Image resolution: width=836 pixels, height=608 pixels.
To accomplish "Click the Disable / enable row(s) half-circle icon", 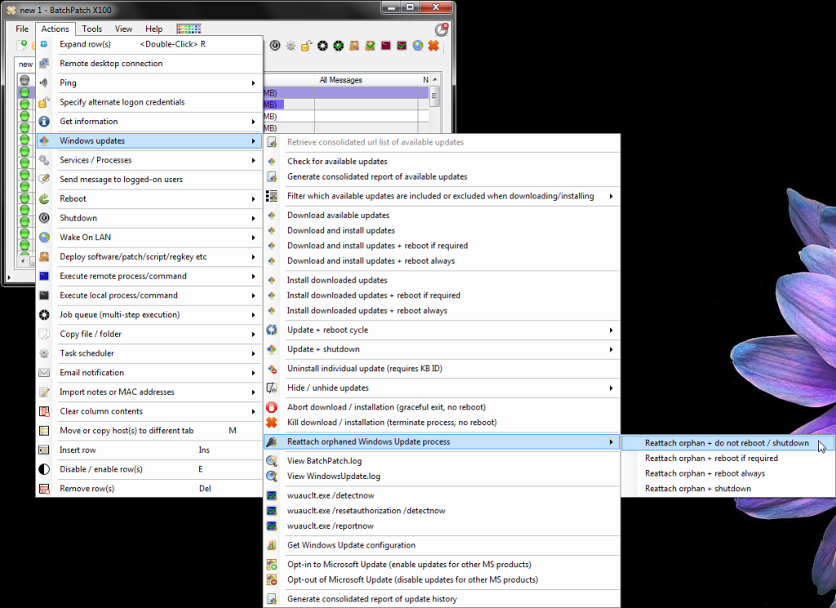I will click(x=44, y=469).
